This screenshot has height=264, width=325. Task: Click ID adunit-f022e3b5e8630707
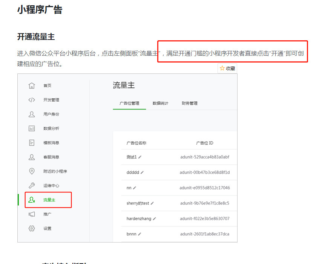[x=205, y=219]
